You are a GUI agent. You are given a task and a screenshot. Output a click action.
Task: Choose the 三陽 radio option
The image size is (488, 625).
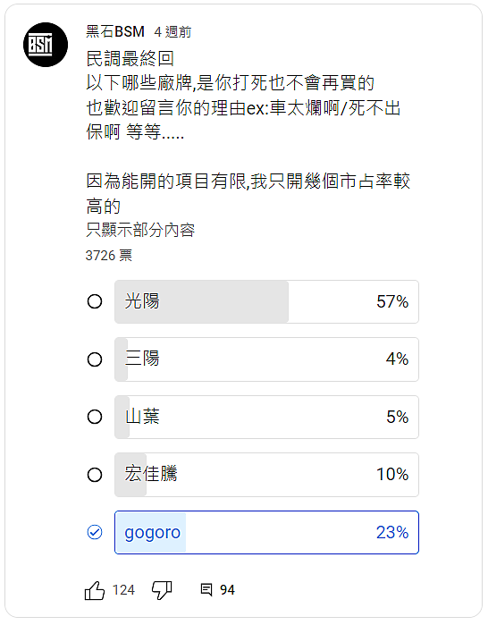95,359
